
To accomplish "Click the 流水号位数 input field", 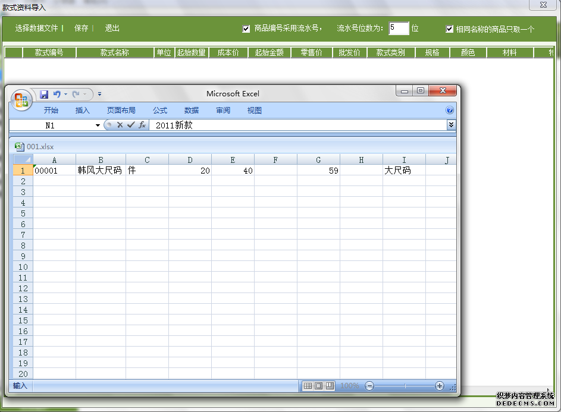I will 399,28.
